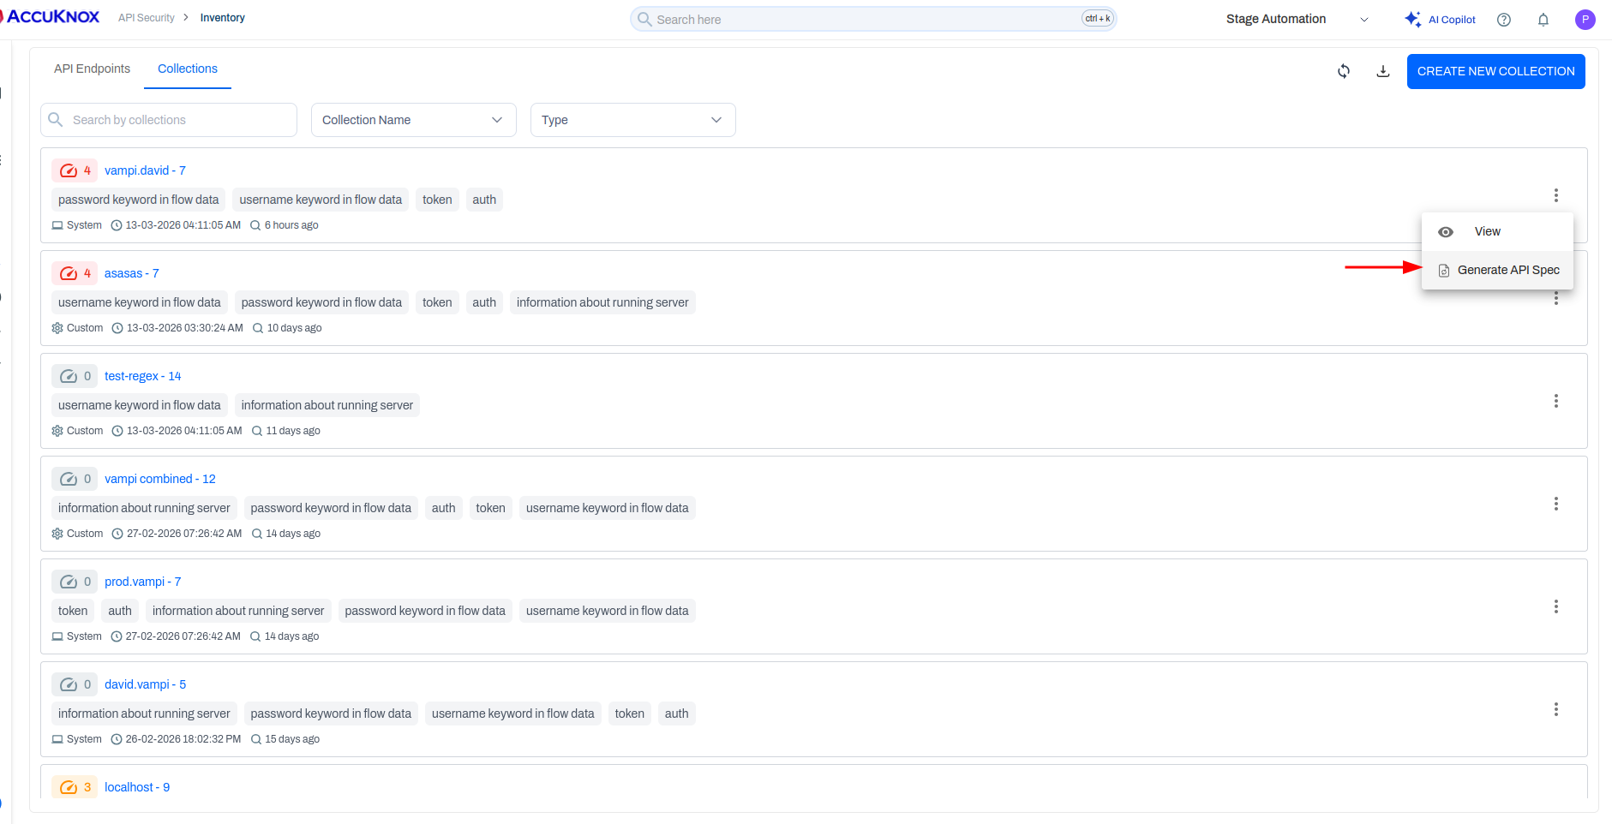Screen dimensions: 1612x824
Task: Click CREATE NEW COLLECTION button
Action: [1495, 71]
